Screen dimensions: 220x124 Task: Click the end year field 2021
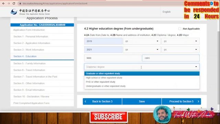click(103, 50)
